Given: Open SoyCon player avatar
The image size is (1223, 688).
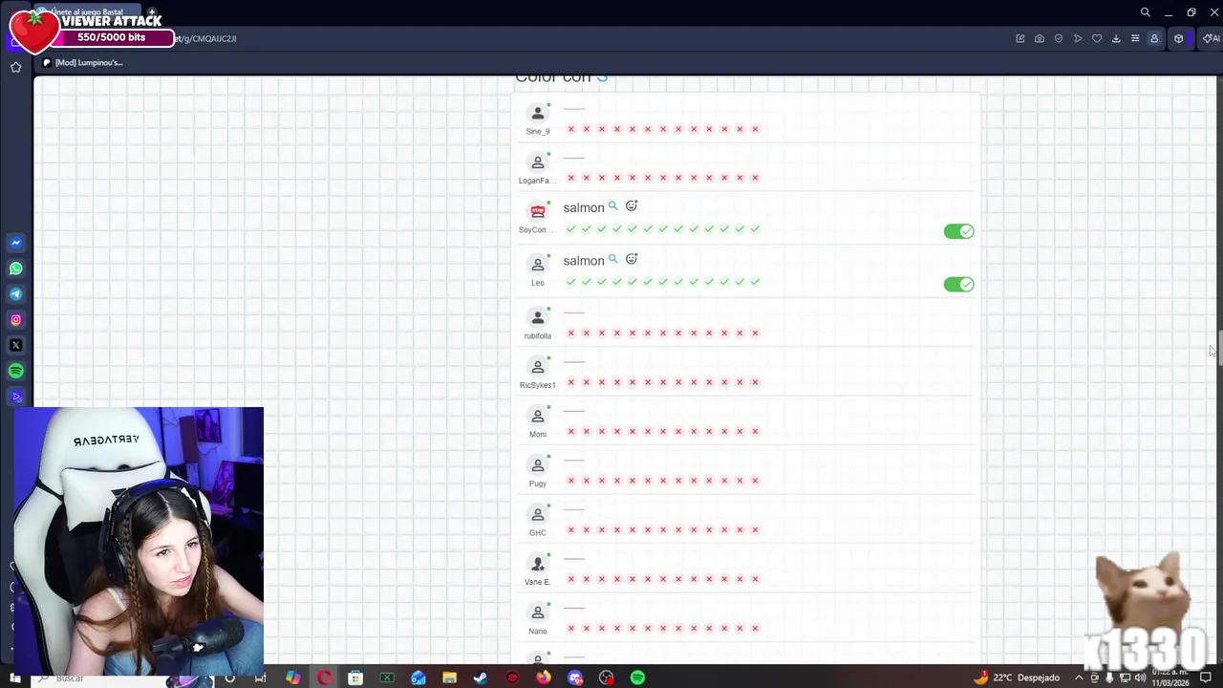Looking at the screenshot, I should tap(537, 211).
